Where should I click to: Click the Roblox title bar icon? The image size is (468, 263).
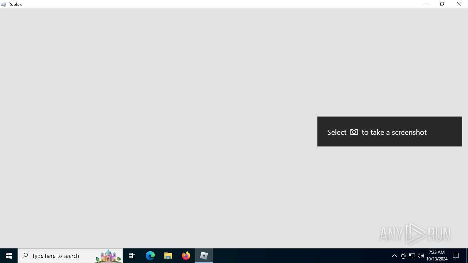click(x=4, y=4)
